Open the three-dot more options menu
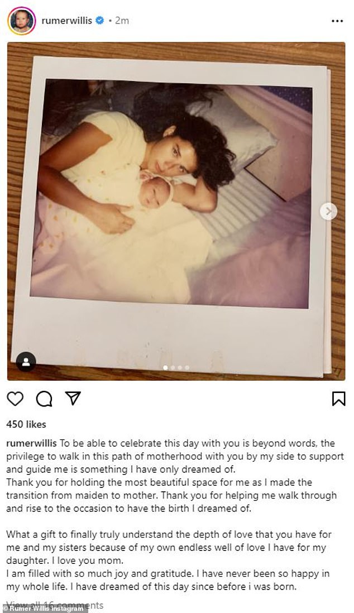The image size is (354, 613). coord(337,21)
